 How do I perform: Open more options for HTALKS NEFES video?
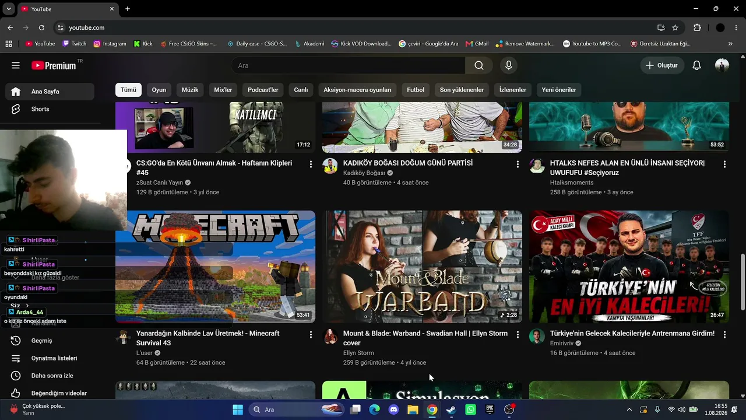click(724, 164)
